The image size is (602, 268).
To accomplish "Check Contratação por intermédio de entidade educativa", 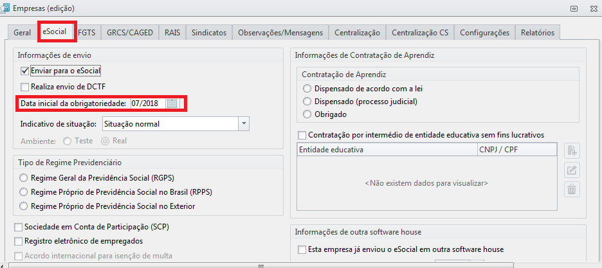I will point(302,135).
